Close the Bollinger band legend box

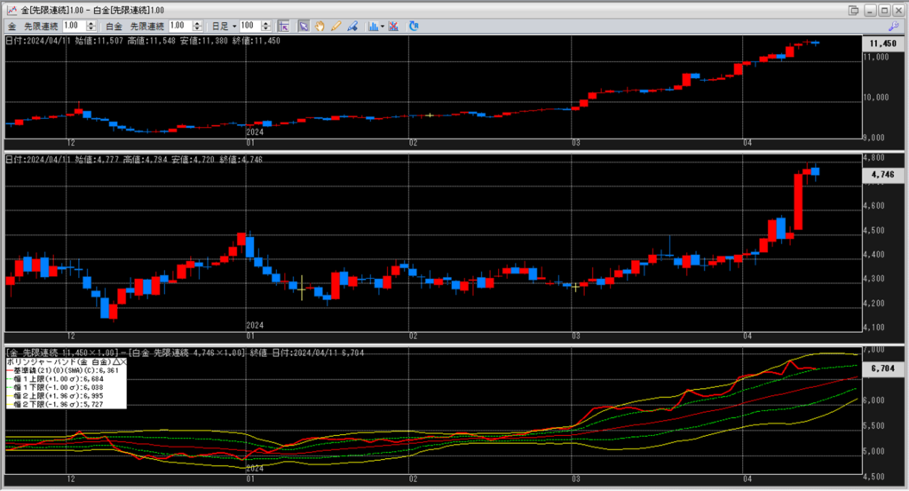coord(123,362)
